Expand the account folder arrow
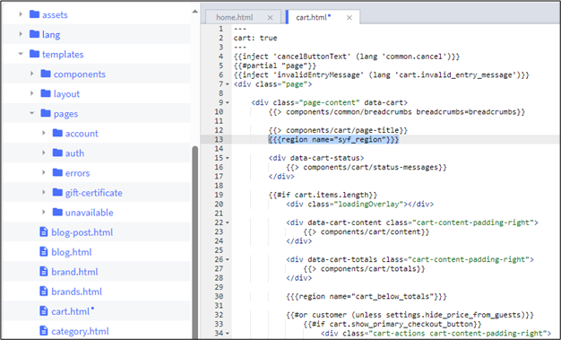 (44, 133)
